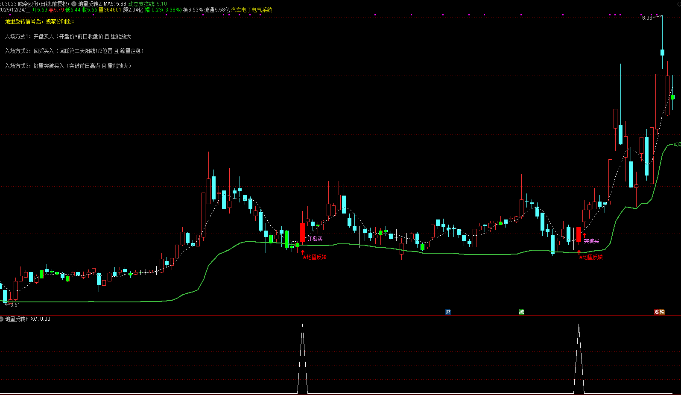Expand the 地量反转Z main indicator dropdown arrow

click(x=74, y=4)
